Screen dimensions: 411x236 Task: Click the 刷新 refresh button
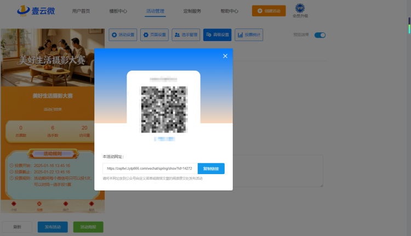pyautogui.click(x=18, y=227)
